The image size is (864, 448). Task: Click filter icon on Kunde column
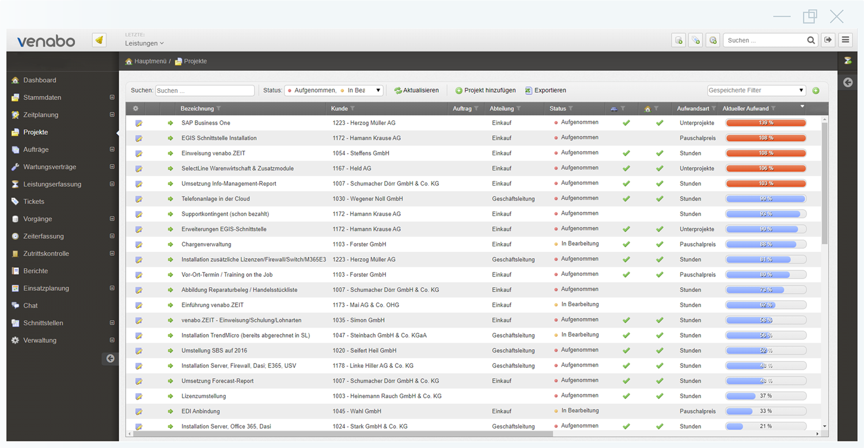click(353, 109)
